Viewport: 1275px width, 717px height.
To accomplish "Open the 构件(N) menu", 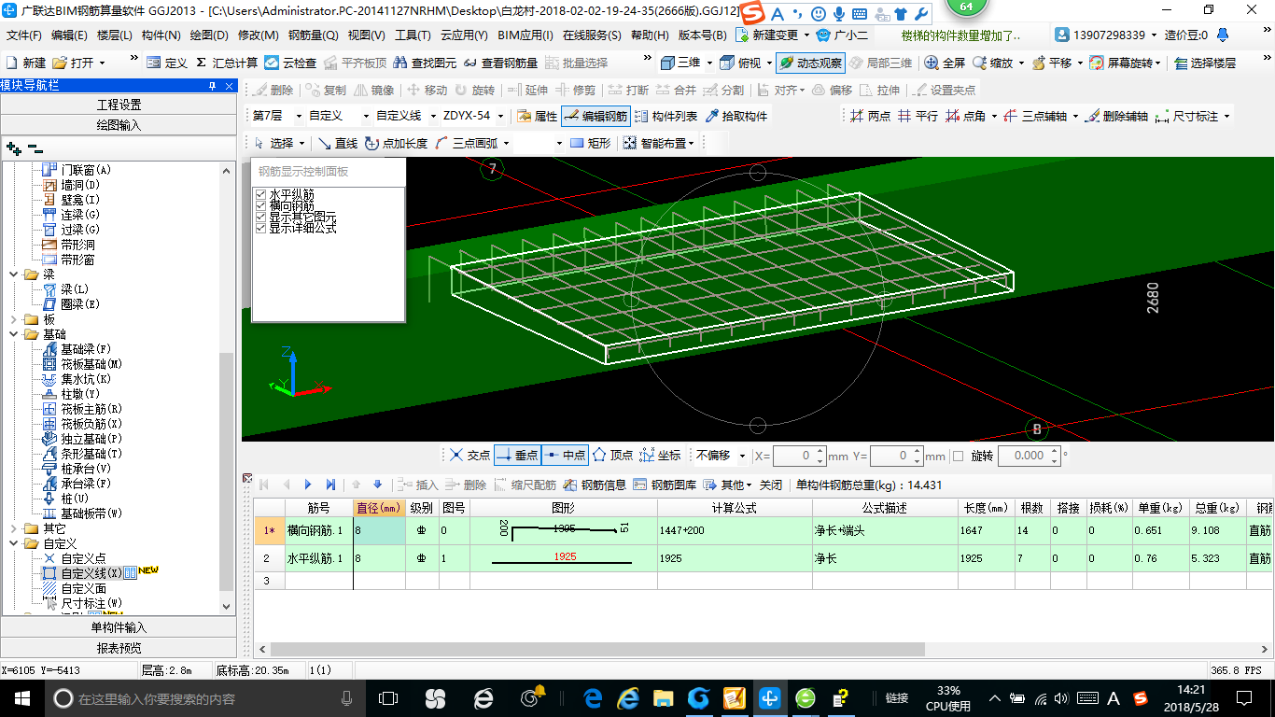I will (x=161, y=35).
